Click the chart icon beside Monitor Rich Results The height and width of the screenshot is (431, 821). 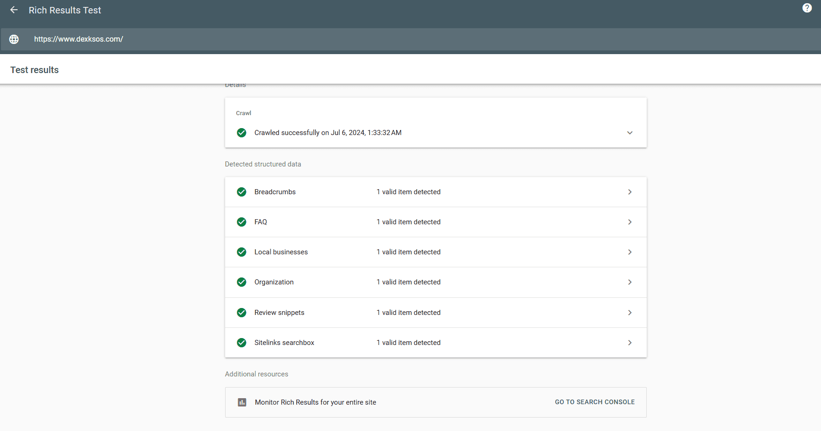click(242, 402)
